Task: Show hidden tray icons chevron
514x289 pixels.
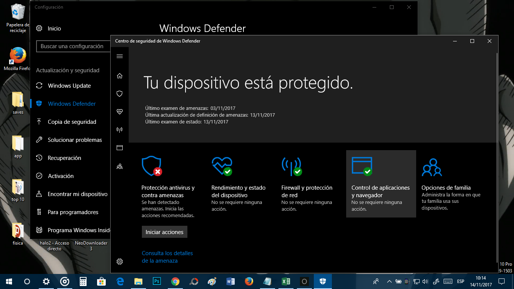Action: (x=389, y=281)
